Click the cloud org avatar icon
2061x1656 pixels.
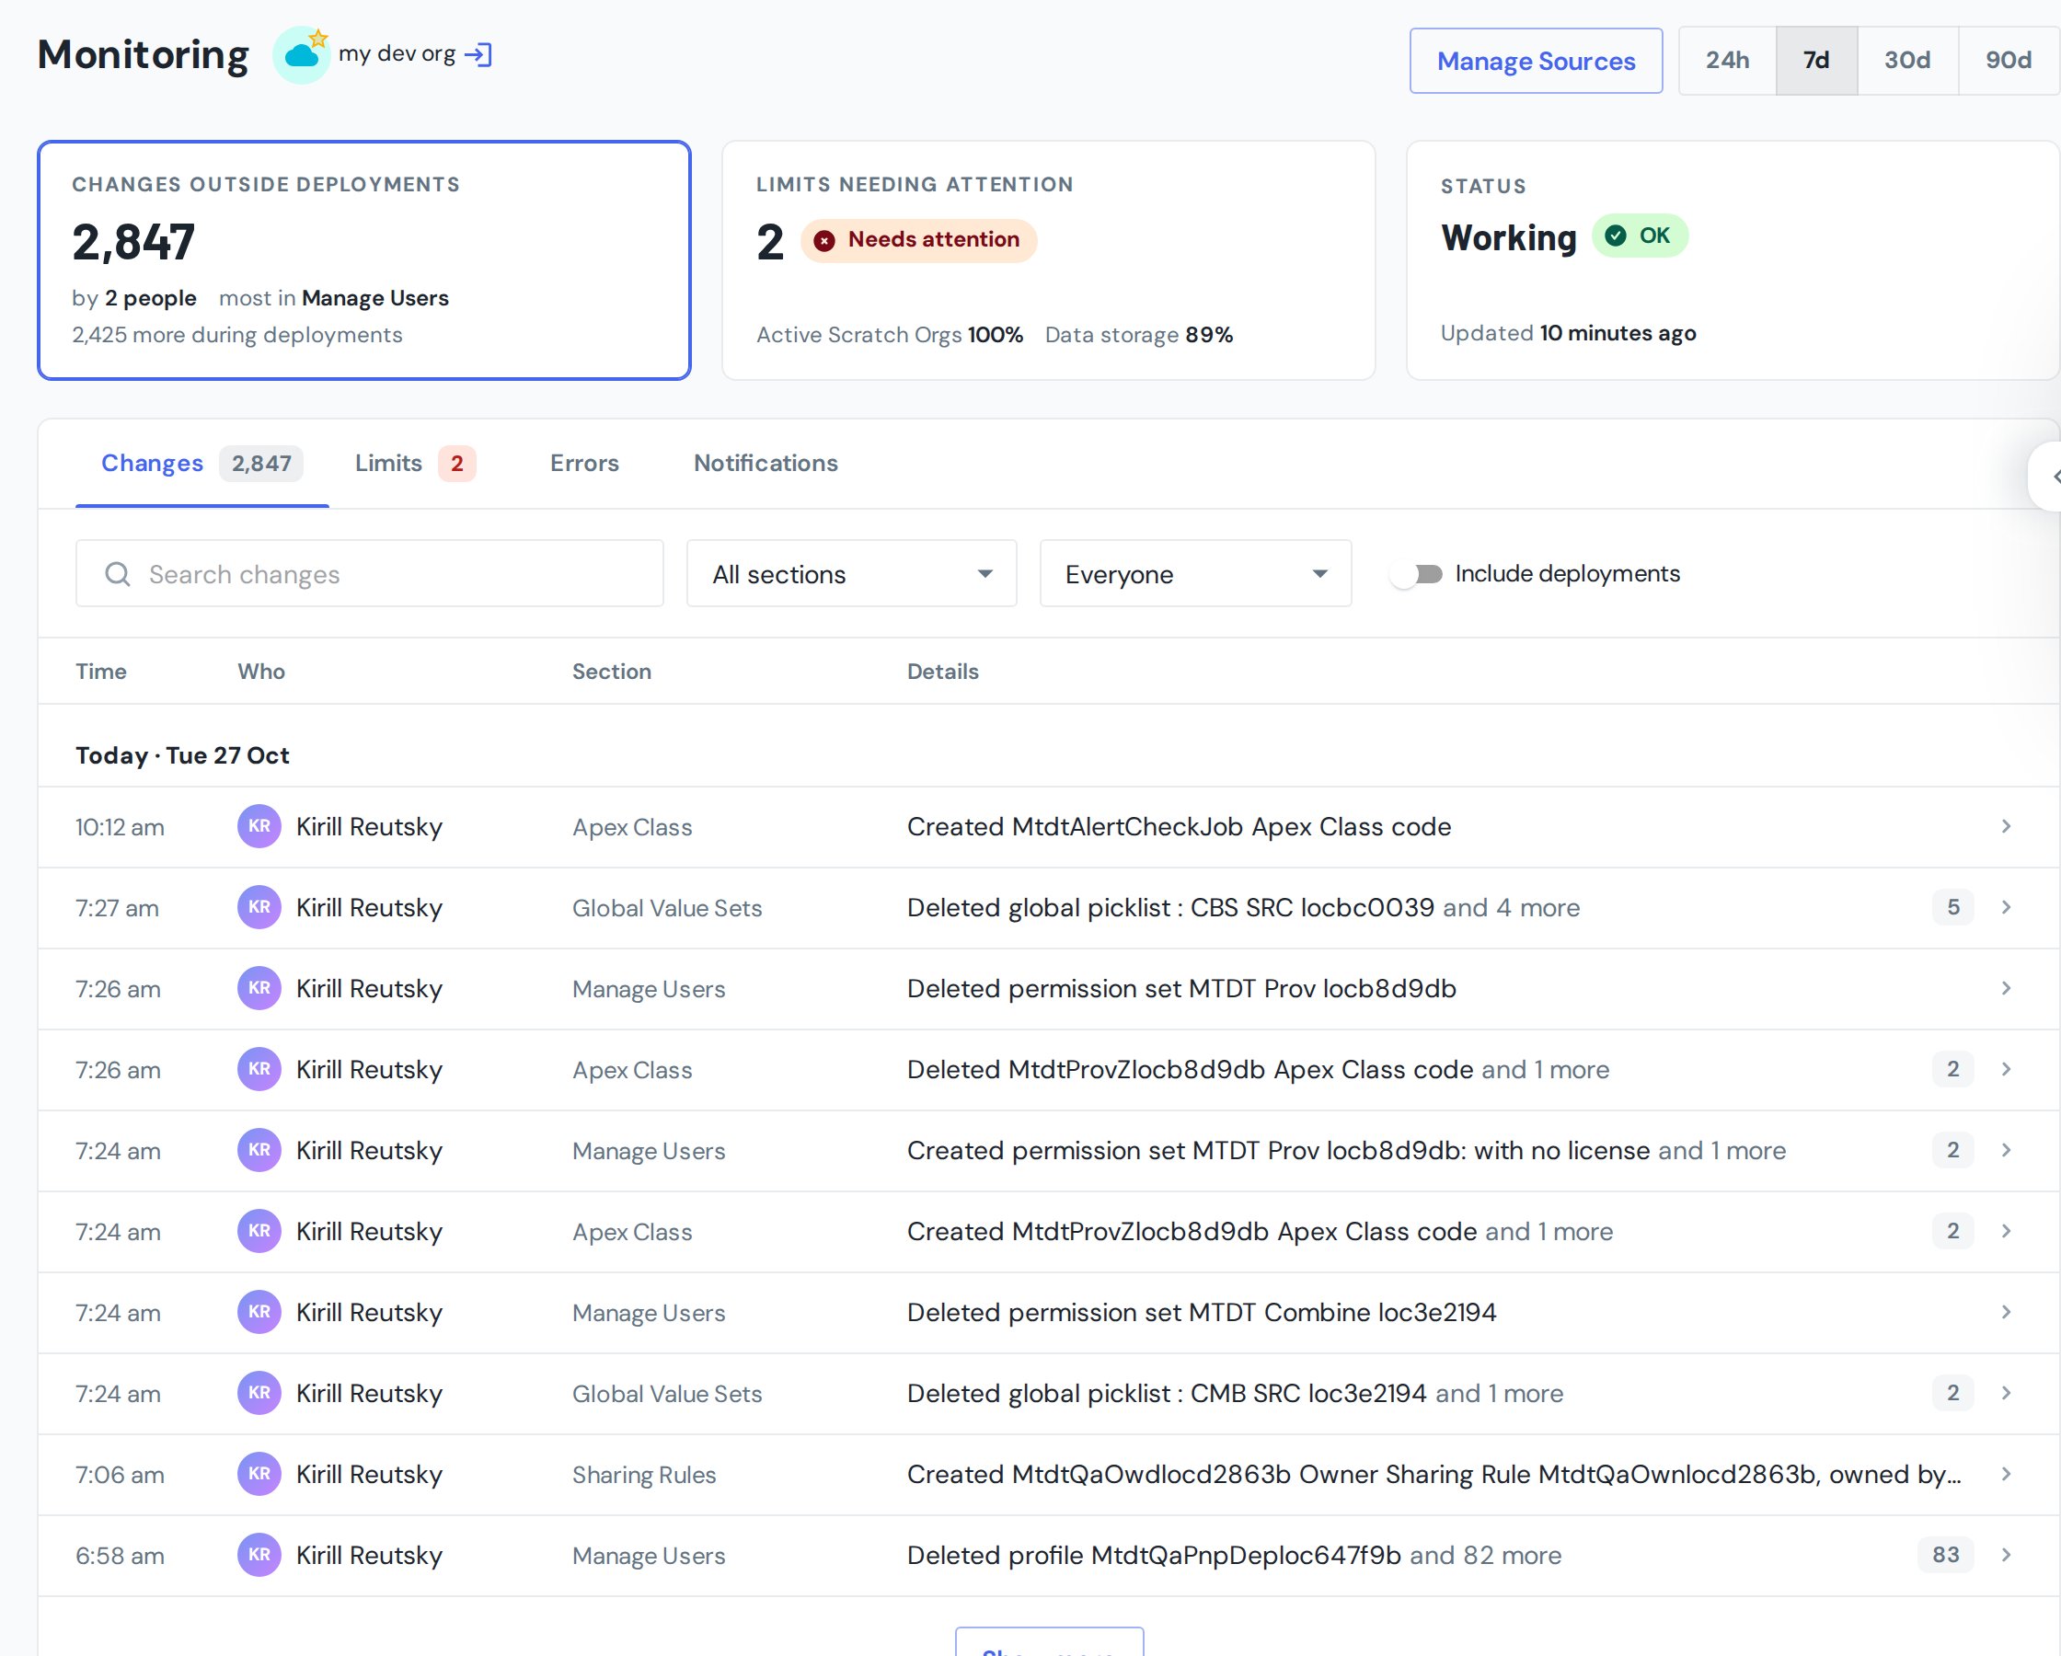coord(302,55)
